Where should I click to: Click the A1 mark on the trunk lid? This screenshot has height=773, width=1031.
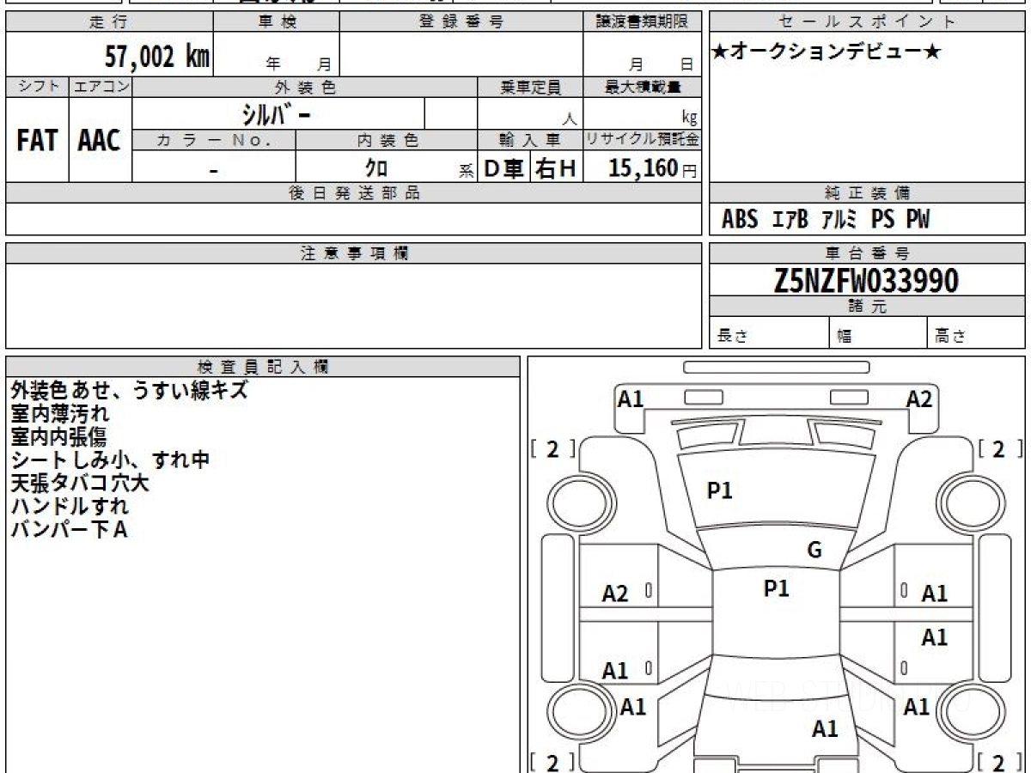pos(825,729)
